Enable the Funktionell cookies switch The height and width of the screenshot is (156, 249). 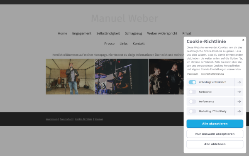coord(192,92)
